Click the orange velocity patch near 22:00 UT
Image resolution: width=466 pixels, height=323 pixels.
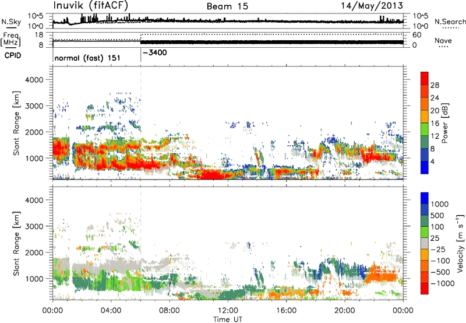tap(380, 276)
